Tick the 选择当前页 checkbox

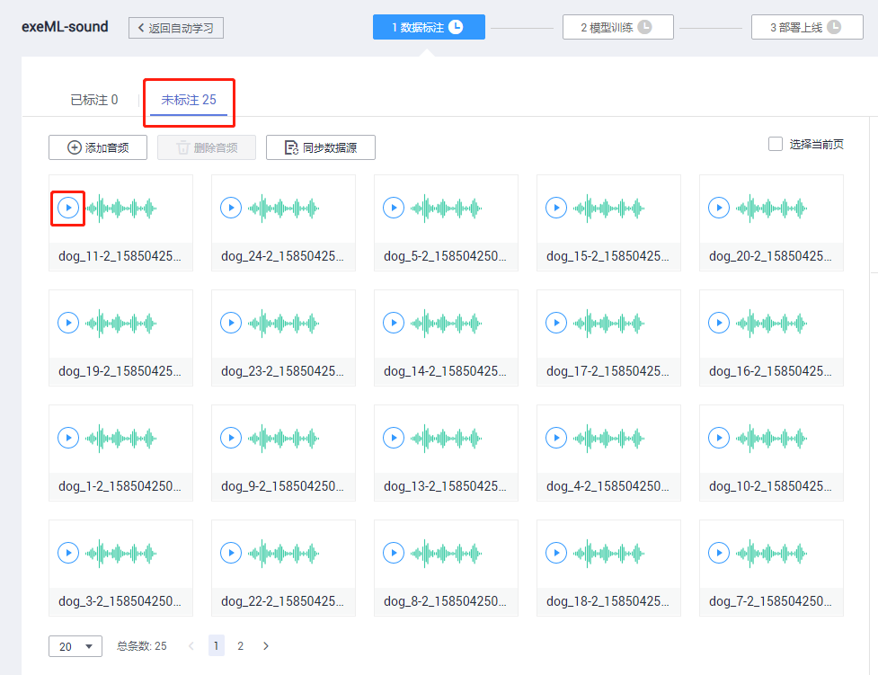pyautogui.click(x=776, y=144)
